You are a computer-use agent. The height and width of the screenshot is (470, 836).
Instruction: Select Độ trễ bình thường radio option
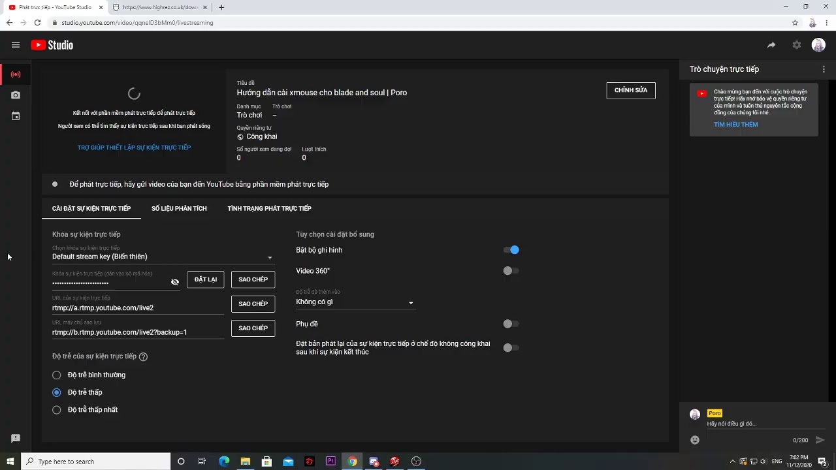pyautogui.click(x=57, y=375)
